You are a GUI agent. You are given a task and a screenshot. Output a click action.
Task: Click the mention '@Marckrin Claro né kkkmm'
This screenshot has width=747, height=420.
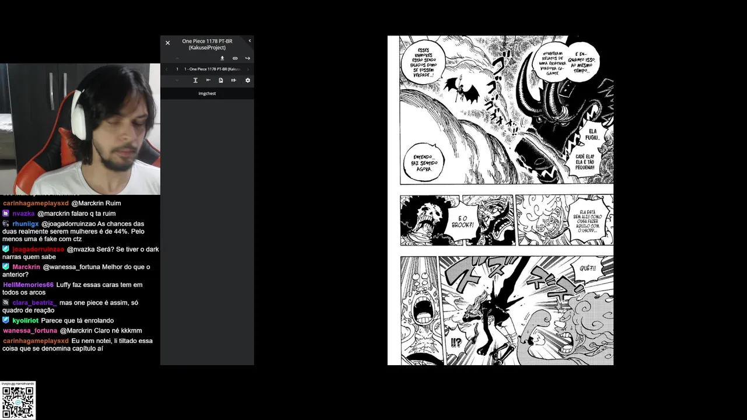(x=101, y=330)
